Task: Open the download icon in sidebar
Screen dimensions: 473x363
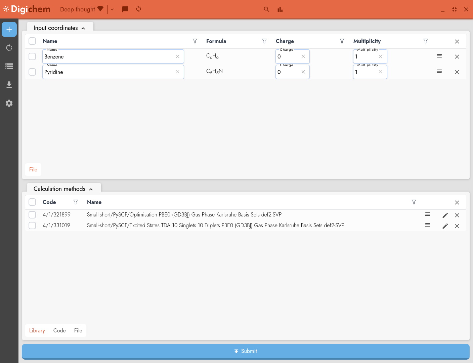Action: (x=9, y=84)
